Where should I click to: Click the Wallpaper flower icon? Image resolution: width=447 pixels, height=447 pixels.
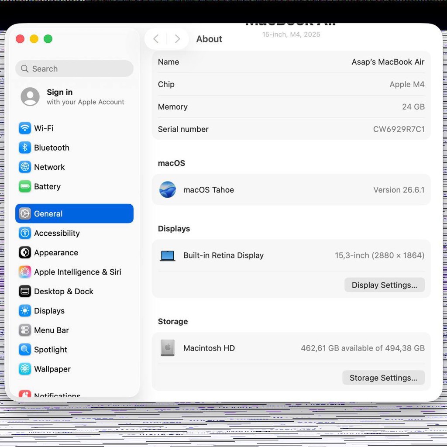point(25,368)
